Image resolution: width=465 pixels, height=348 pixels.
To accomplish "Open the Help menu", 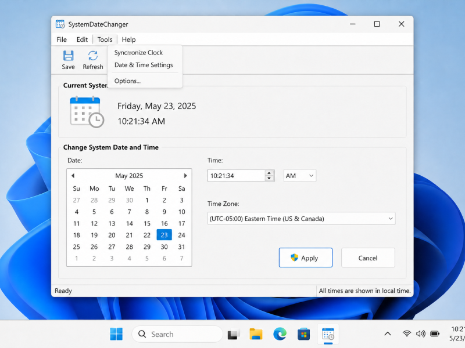I will click(x=128, y=39).
